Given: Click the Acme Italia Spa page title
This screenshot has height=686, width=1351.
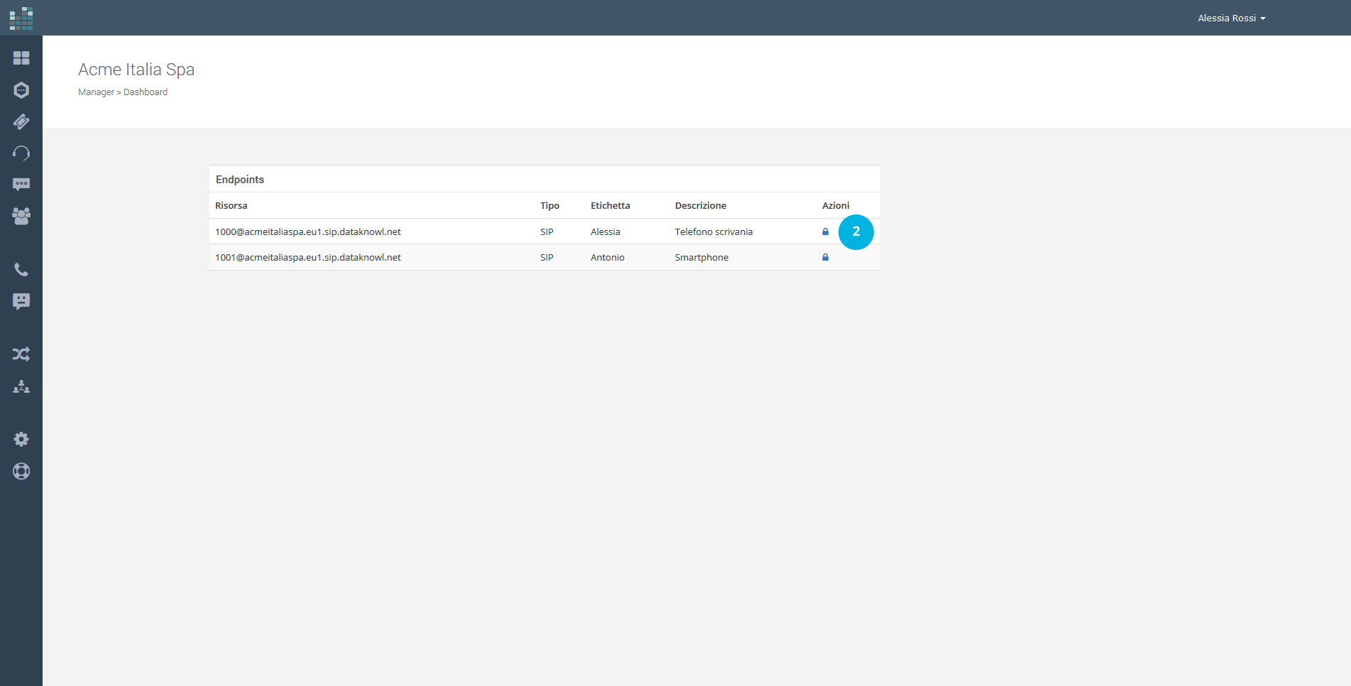Looking at the screenshot, I should pos(136,70).
